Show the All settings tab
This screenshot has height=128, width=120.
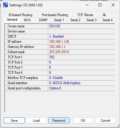pos(104,15)
